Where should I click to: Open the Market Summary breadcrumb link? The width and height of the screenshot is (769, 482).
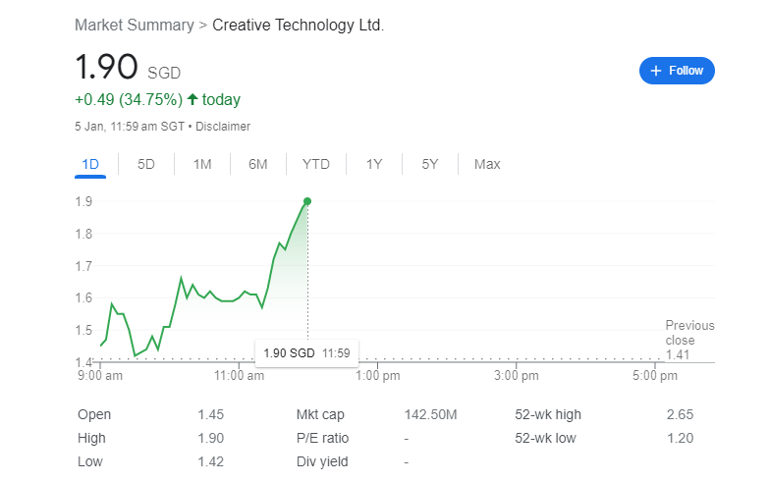[x=134, y=24]
